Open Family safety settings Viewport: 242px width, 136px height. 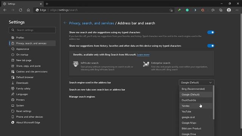[x=32, y=88]
